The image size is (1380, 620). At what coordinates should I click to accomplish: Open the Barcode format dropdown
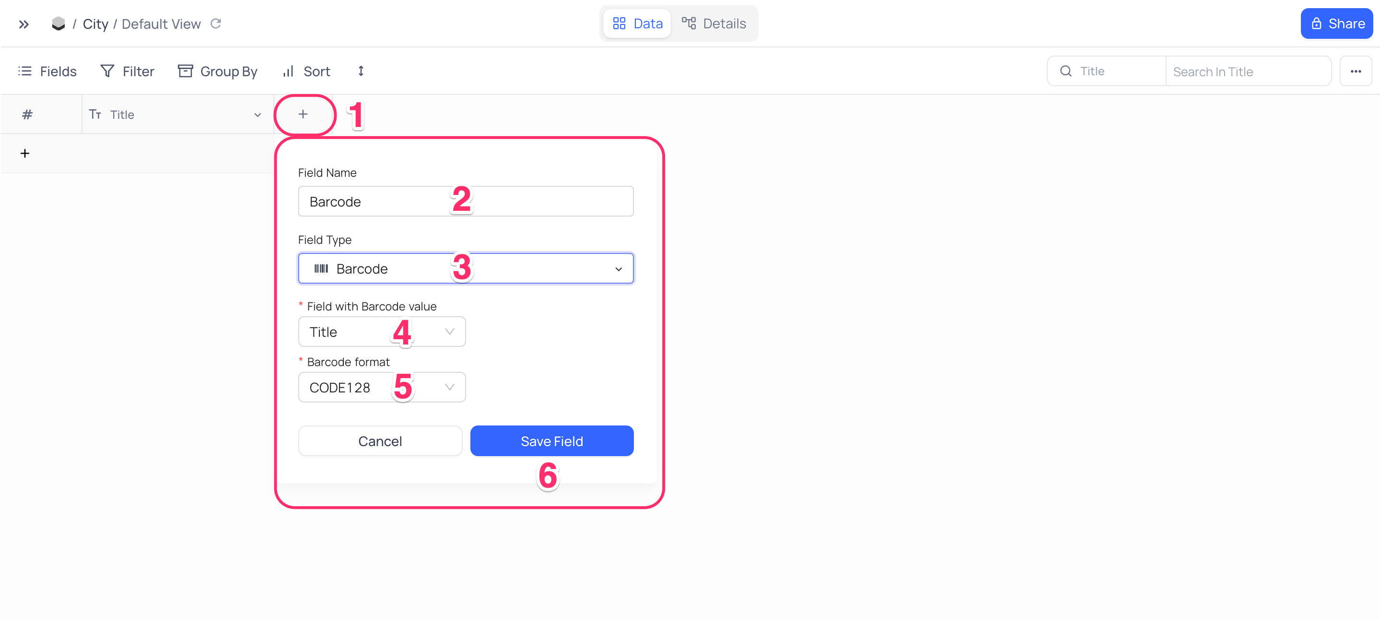[381, 387]
